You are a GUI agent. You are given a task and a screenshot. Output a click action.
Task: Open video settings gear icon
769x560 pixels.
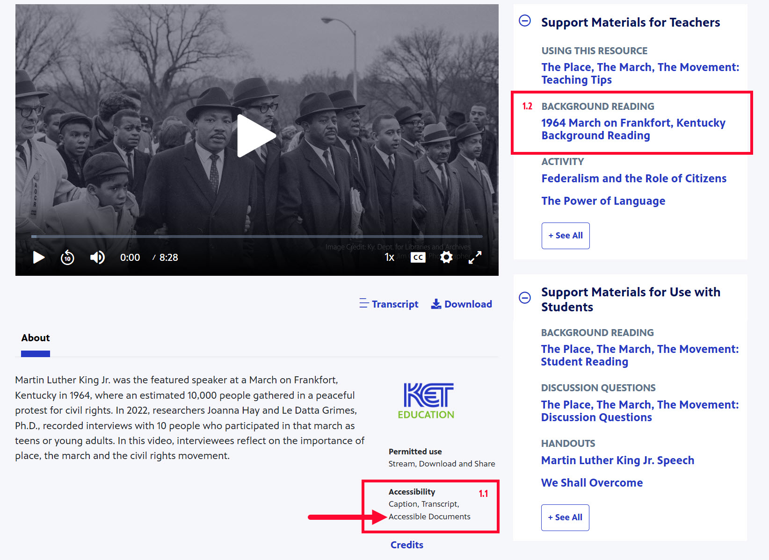click(x=446, y=257)
